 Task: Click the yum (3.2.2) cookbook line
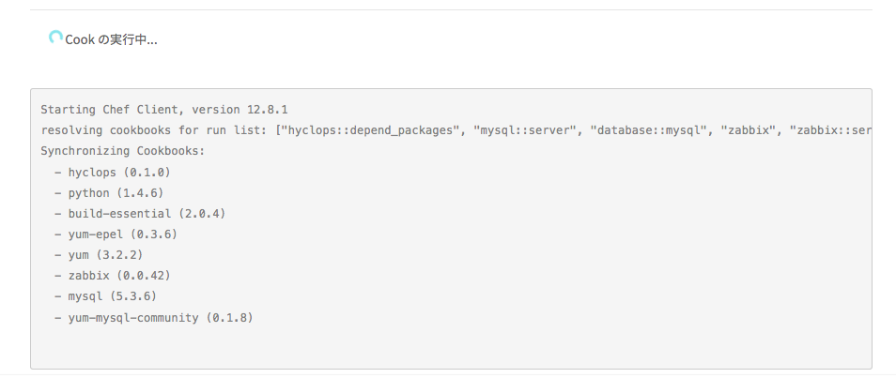[x=99, y=255]
